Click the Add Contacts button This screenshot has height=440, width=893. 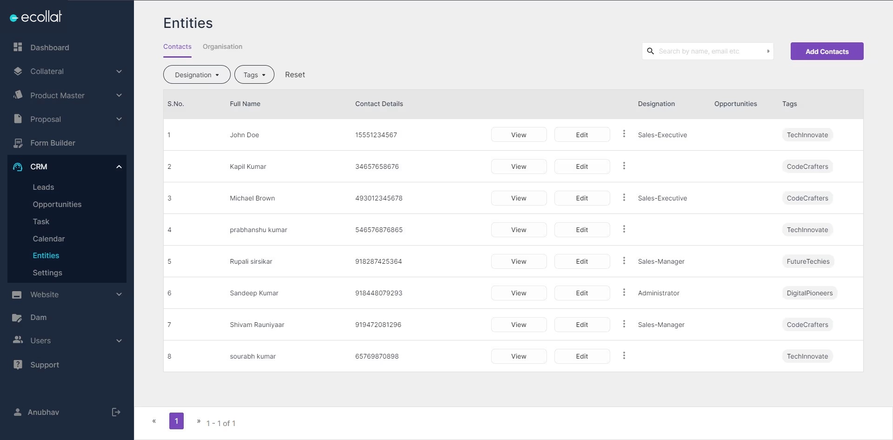826,51
